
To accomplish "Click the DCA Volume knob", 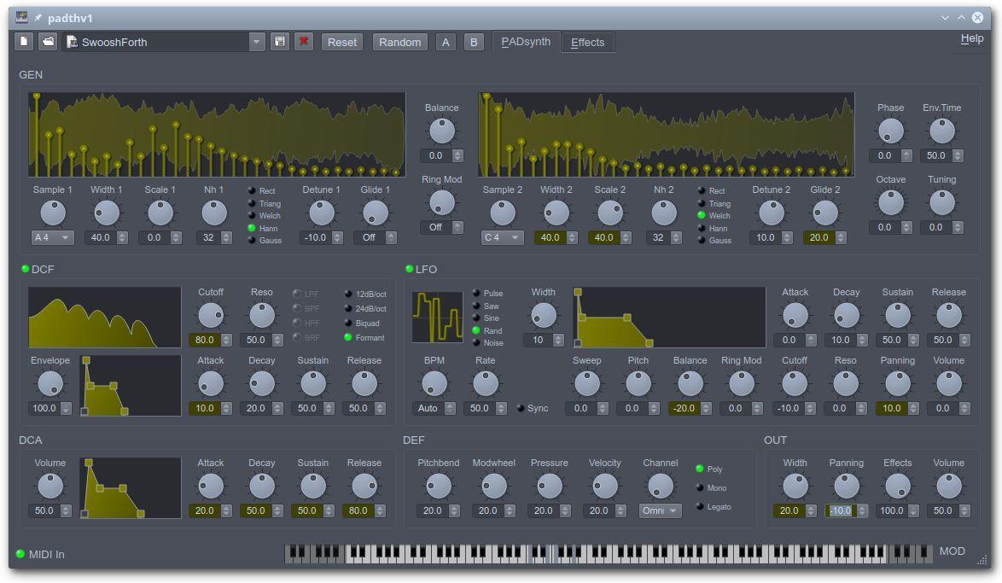I will [x=50, y=487].
